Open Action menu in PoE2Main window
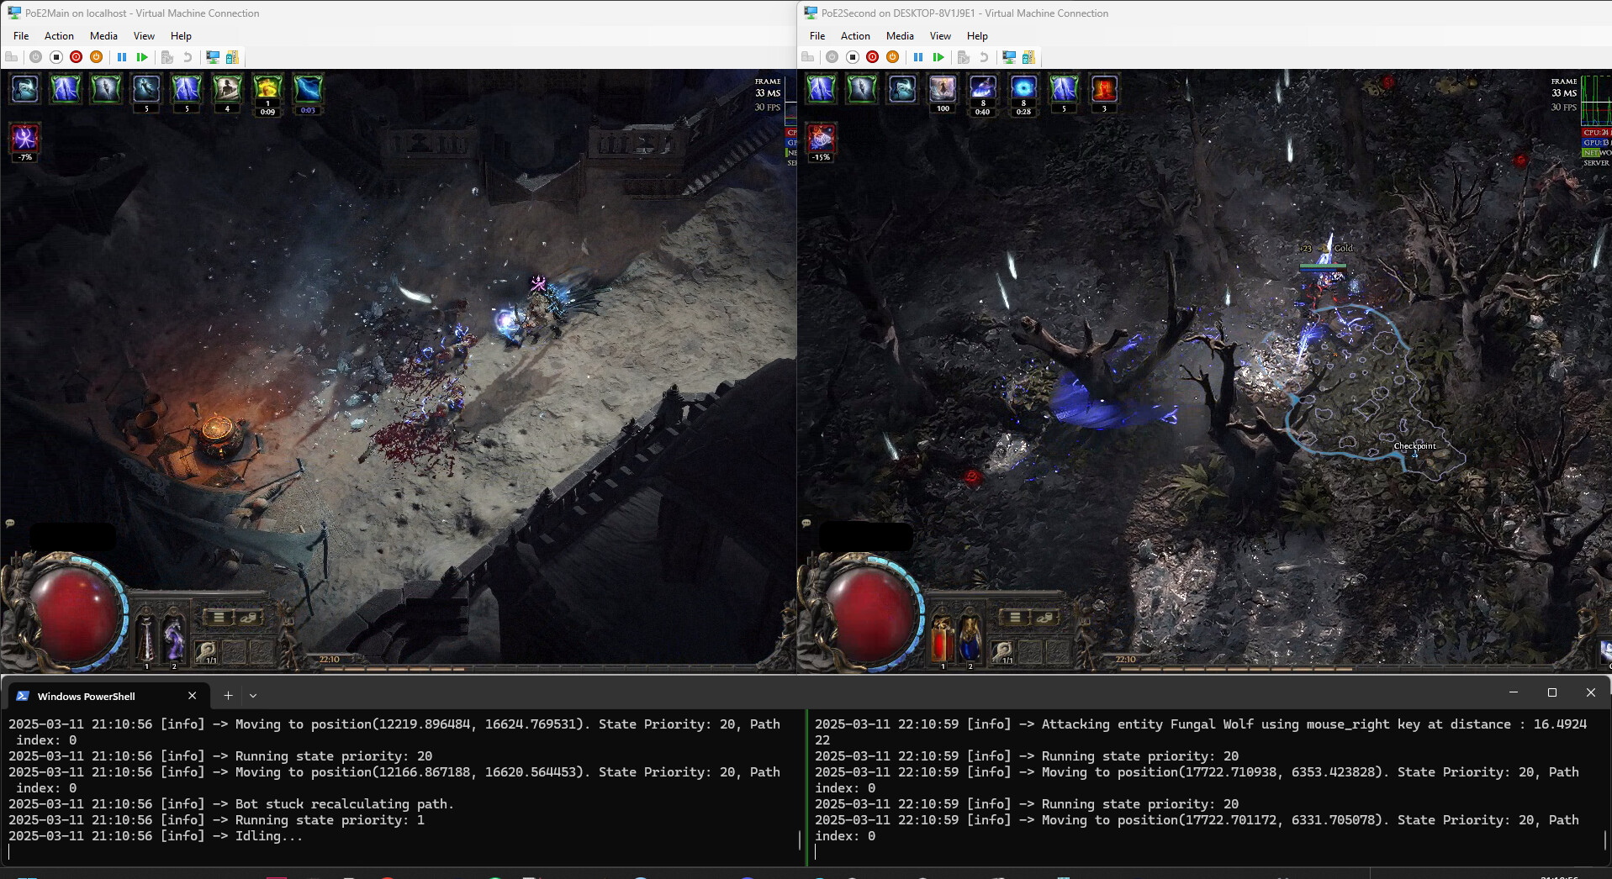The image size is (1612, 879). 59,36
